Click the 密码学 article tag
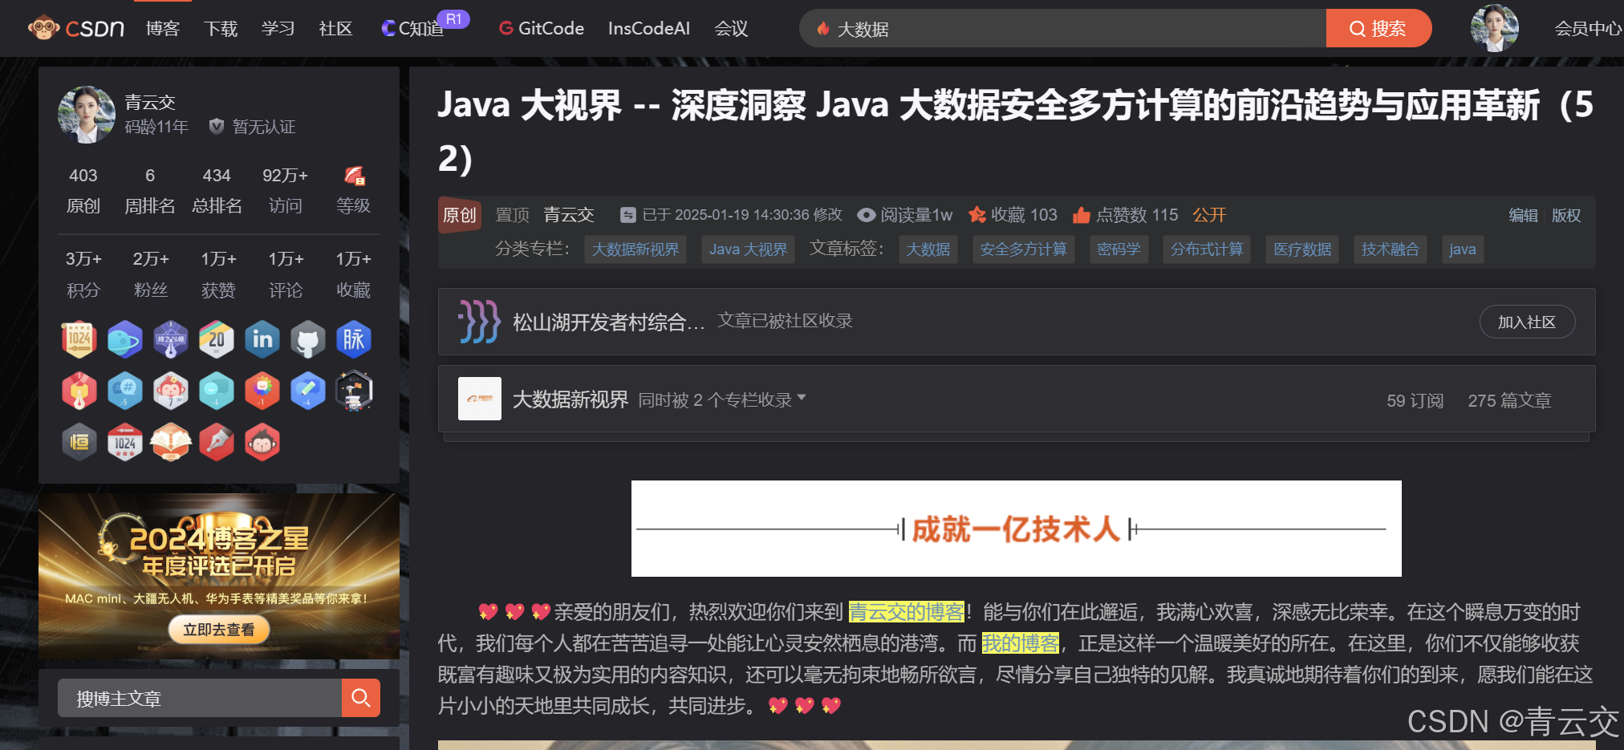The width and height of the screenshot is (1624, 750). click(1119, 249)
